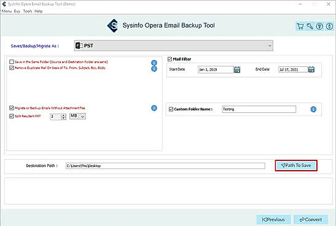This screenshot has width=336, height=226.
Task: Decrease split size with down arrow
Action: [63, 119]
